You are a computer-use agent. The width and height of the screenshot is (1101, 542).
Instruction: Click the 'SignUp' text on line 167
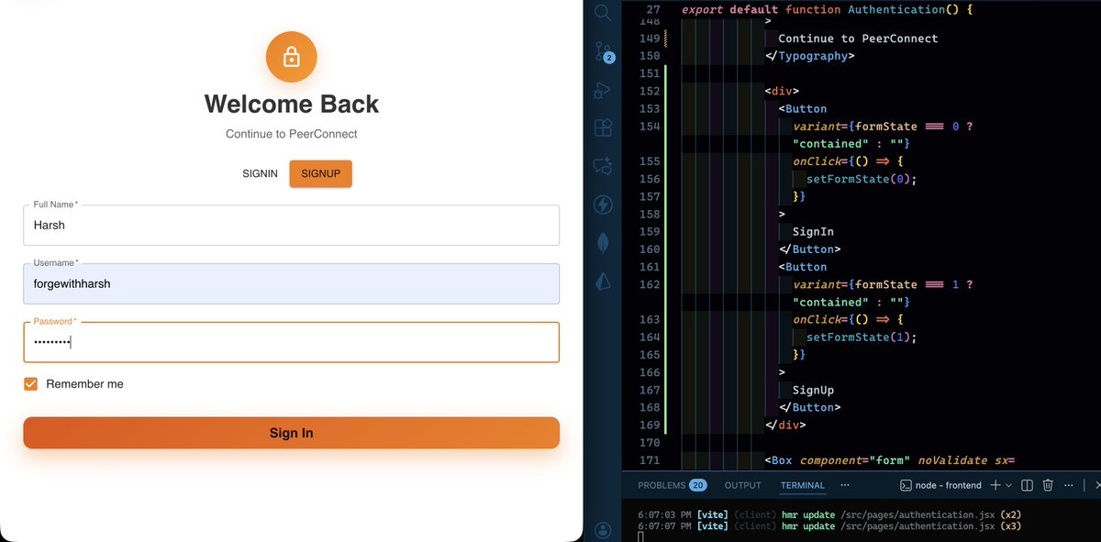coord(813,391)
